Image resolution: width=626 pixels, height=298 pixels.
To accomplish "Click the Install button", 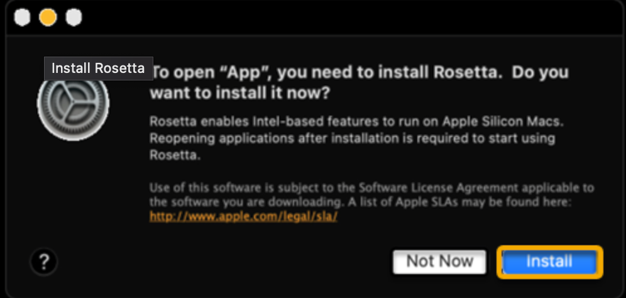I will click(x=549, y=262).
